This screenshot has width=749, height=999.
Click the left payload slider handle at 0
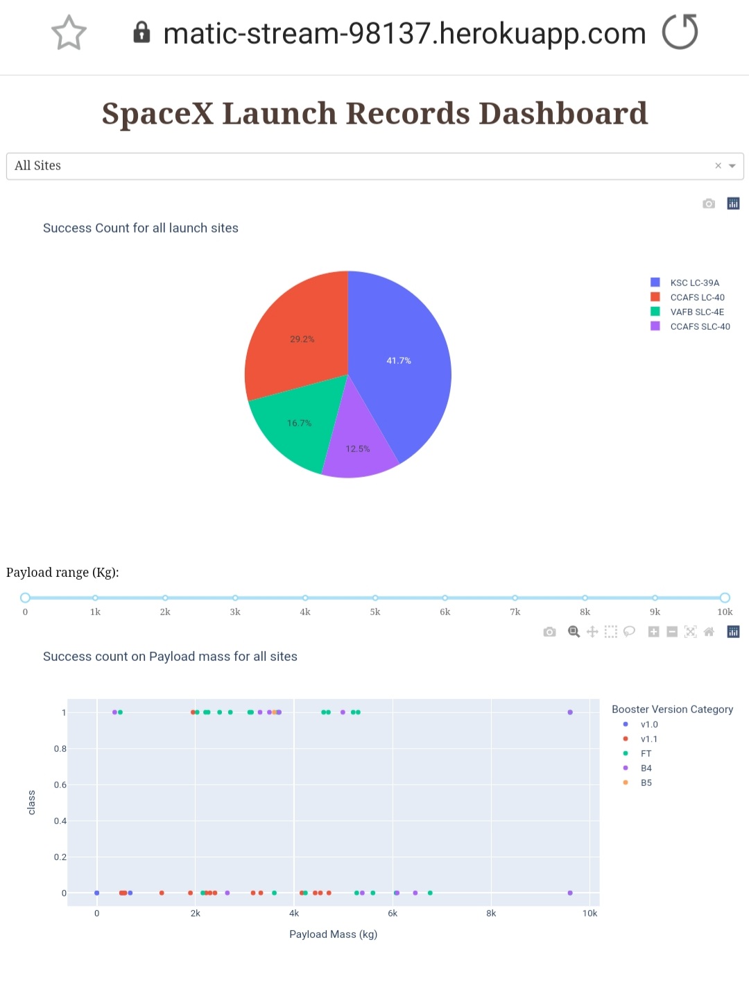coord(25,598)
